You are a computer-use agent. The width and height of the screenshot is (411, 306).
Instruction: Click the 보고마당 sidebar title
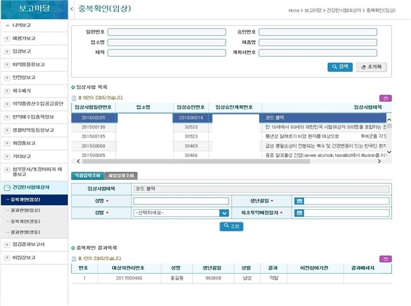click(34, 9)
